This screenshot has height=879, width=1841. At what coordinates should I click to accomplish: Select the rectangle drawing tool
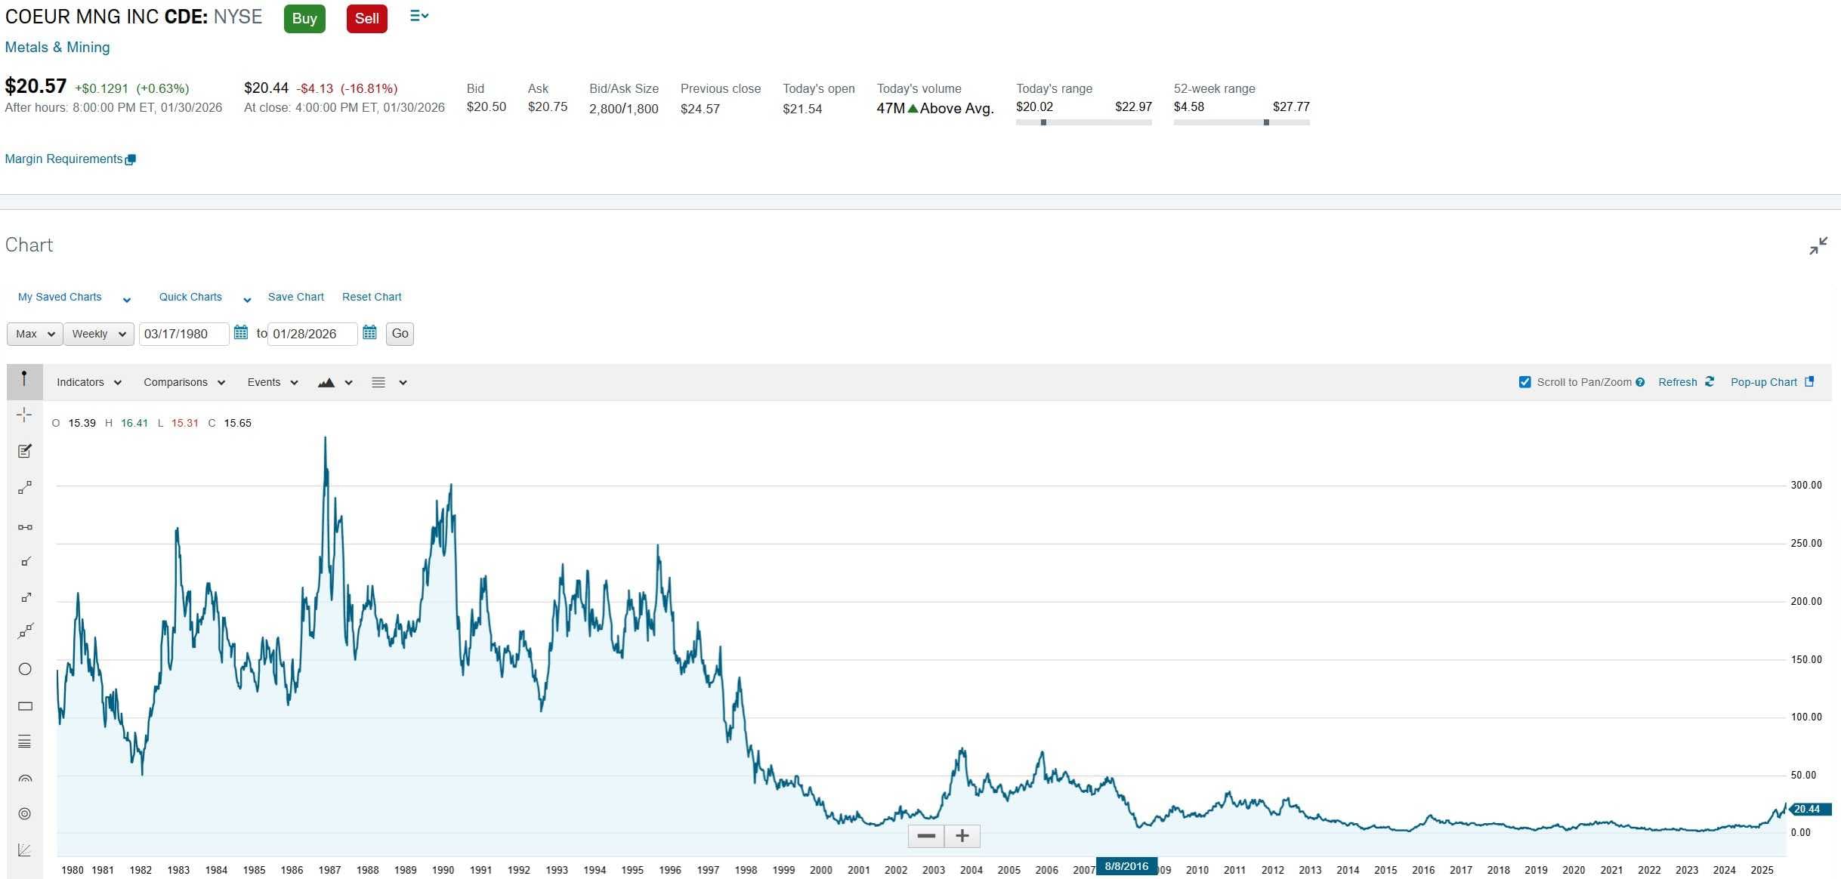(x=24, y=706)
